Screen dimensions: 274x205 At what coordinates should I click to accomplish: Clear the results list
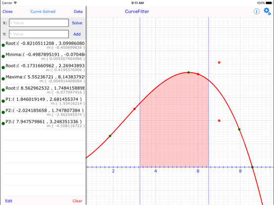[x=77, y=201]
